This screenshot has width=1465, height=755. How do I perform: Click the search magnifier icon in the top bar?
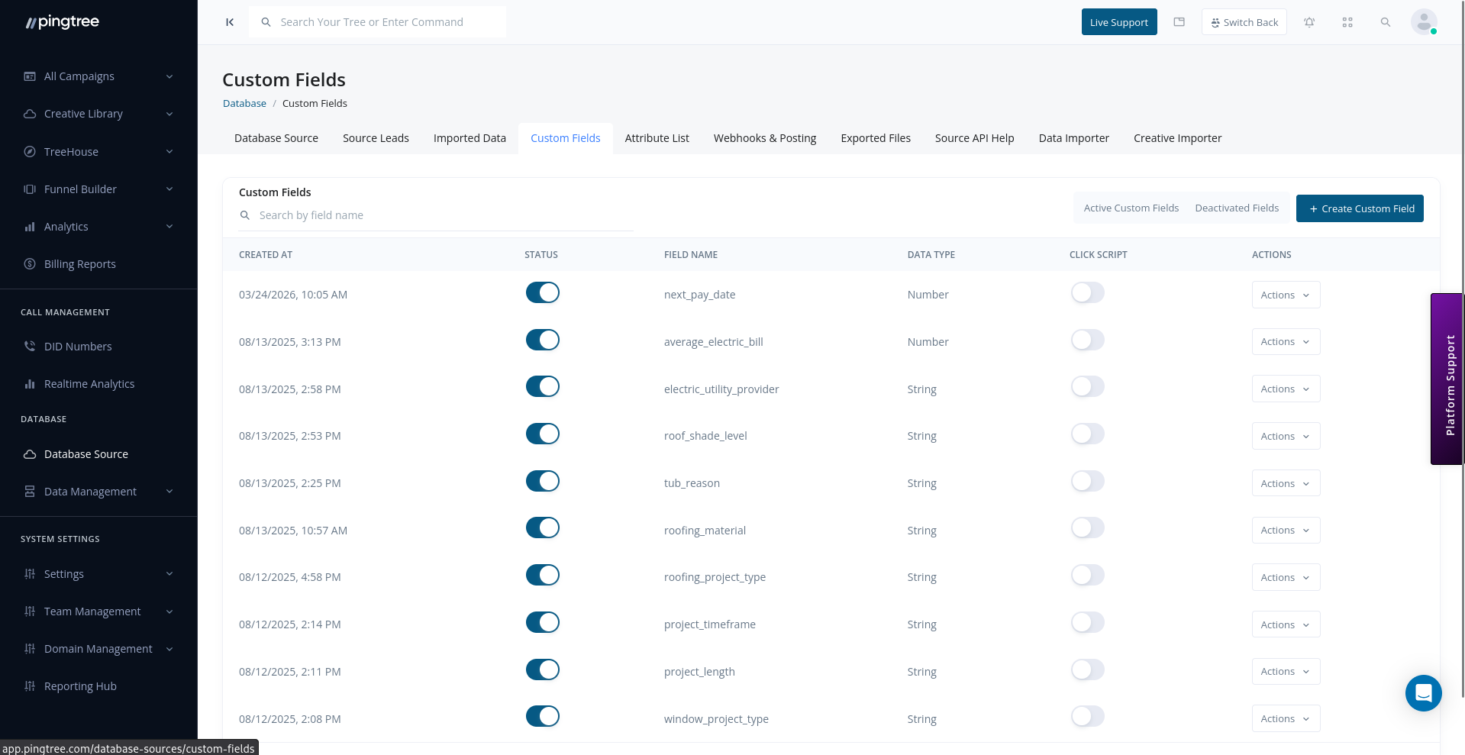1385,22
